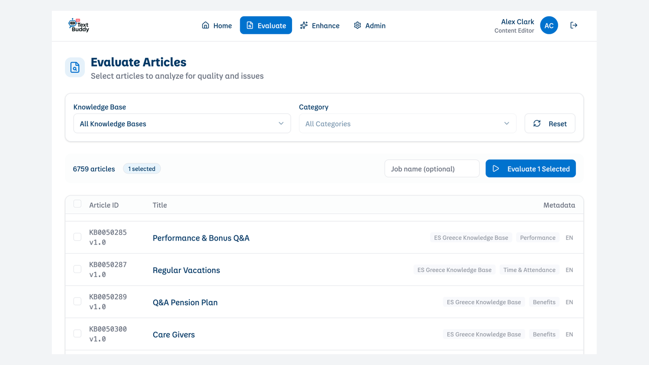Screen dimensions: 649x365
Task: Open the AC user avatar
Action: tap(549, 25)
